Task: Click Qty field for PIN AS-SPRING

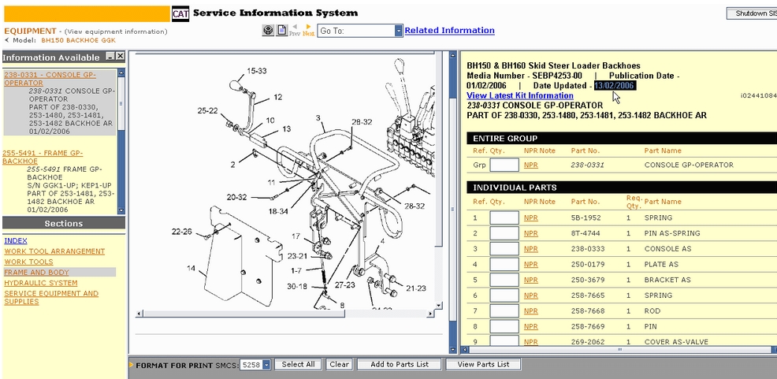Action: [504, 233]
